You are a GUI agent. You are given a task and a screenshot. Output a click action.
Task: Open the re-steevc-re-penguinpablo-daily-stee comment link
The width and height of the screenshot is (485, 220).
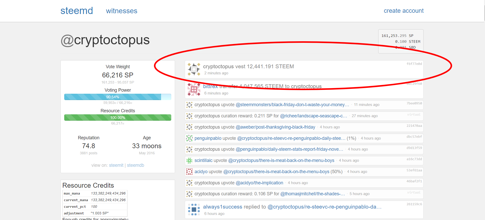click(291, 138)
